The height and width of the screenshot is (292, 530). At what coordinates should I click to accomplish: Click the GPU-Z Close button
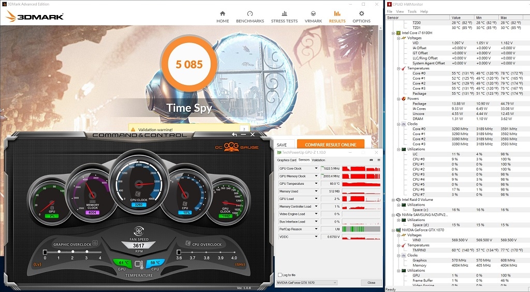pos(371,283)
